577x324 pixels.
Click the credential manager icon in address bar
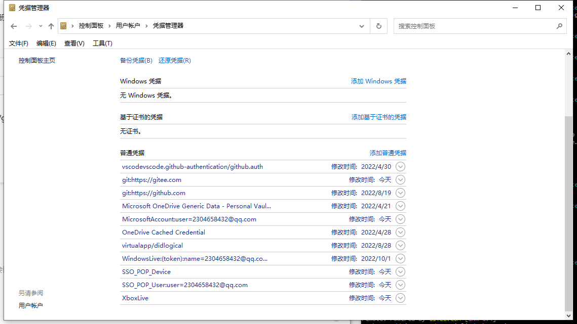63,26
